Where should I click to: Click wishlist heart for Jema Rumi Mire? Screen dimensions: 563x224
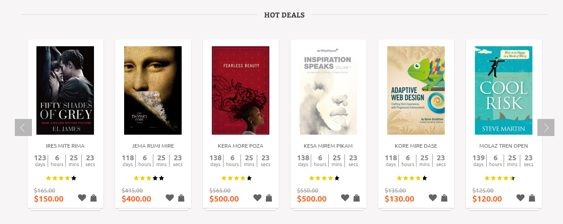click(170, 198)
